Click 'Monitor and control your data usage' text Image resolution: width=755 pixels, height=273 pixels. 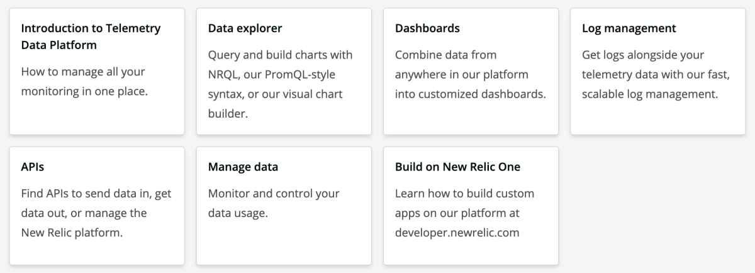pos(274,203)
